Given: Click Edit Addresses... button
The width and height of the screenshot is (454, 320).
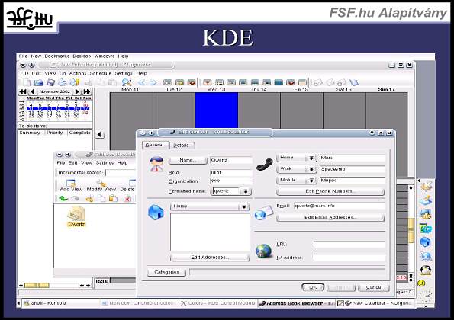Looking at the screenshot, I should click(210, 258).
